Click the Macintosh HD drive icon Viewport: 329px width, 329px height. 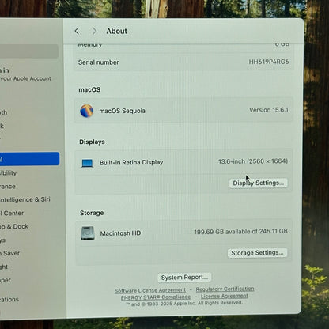pyautogui.click(x=88, y=233)
